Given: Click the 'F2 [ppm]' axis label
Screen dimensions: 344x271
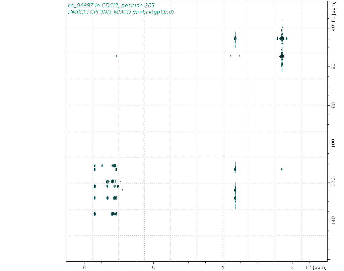Looking at the screenshot, I should coord(316,267).
